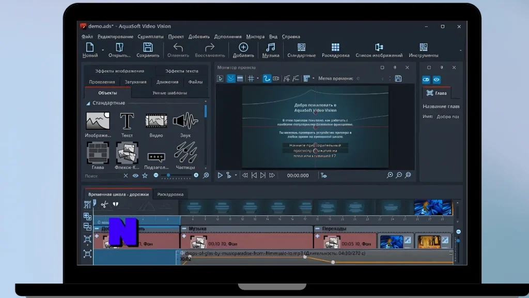Toggle the eye visibility button in properties panel
Screen dimensions: 529x298
(437, 80)
